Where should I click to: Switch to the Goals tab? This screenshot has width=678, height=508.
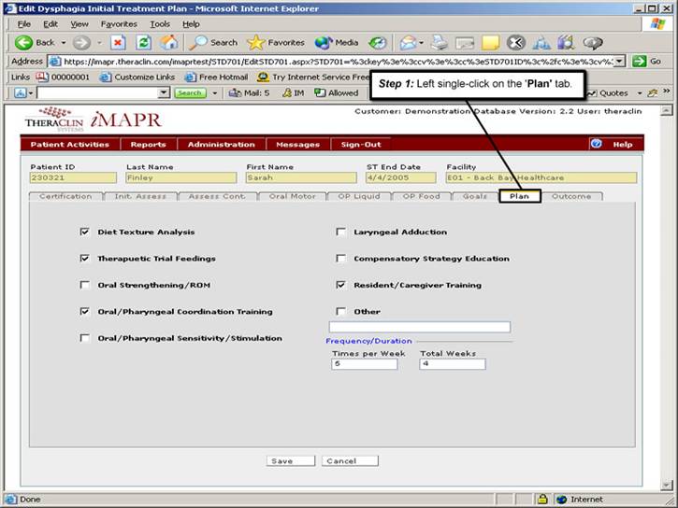click(x=474, y=196)
